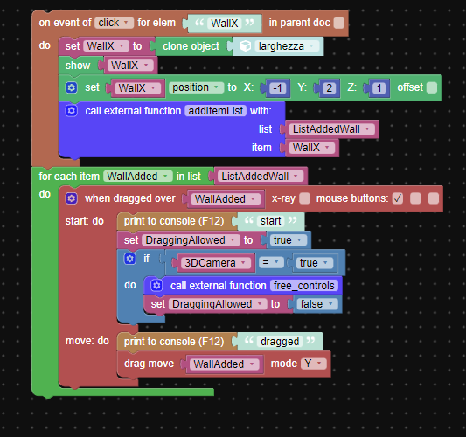The height and width of the screenshot is (437, 466).
Task: Select the print to console start block
Action: click(x=174, y=221)
